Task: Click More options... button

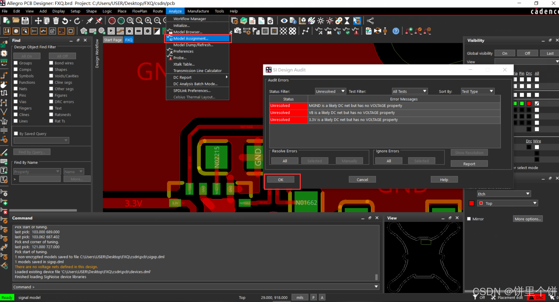Action: pos(528,219)
